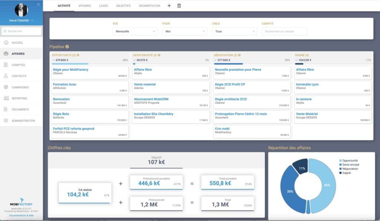The image size is (380, 221).
Task: Open Campagnes via the target icon
Action: click(x=6, y=87)
